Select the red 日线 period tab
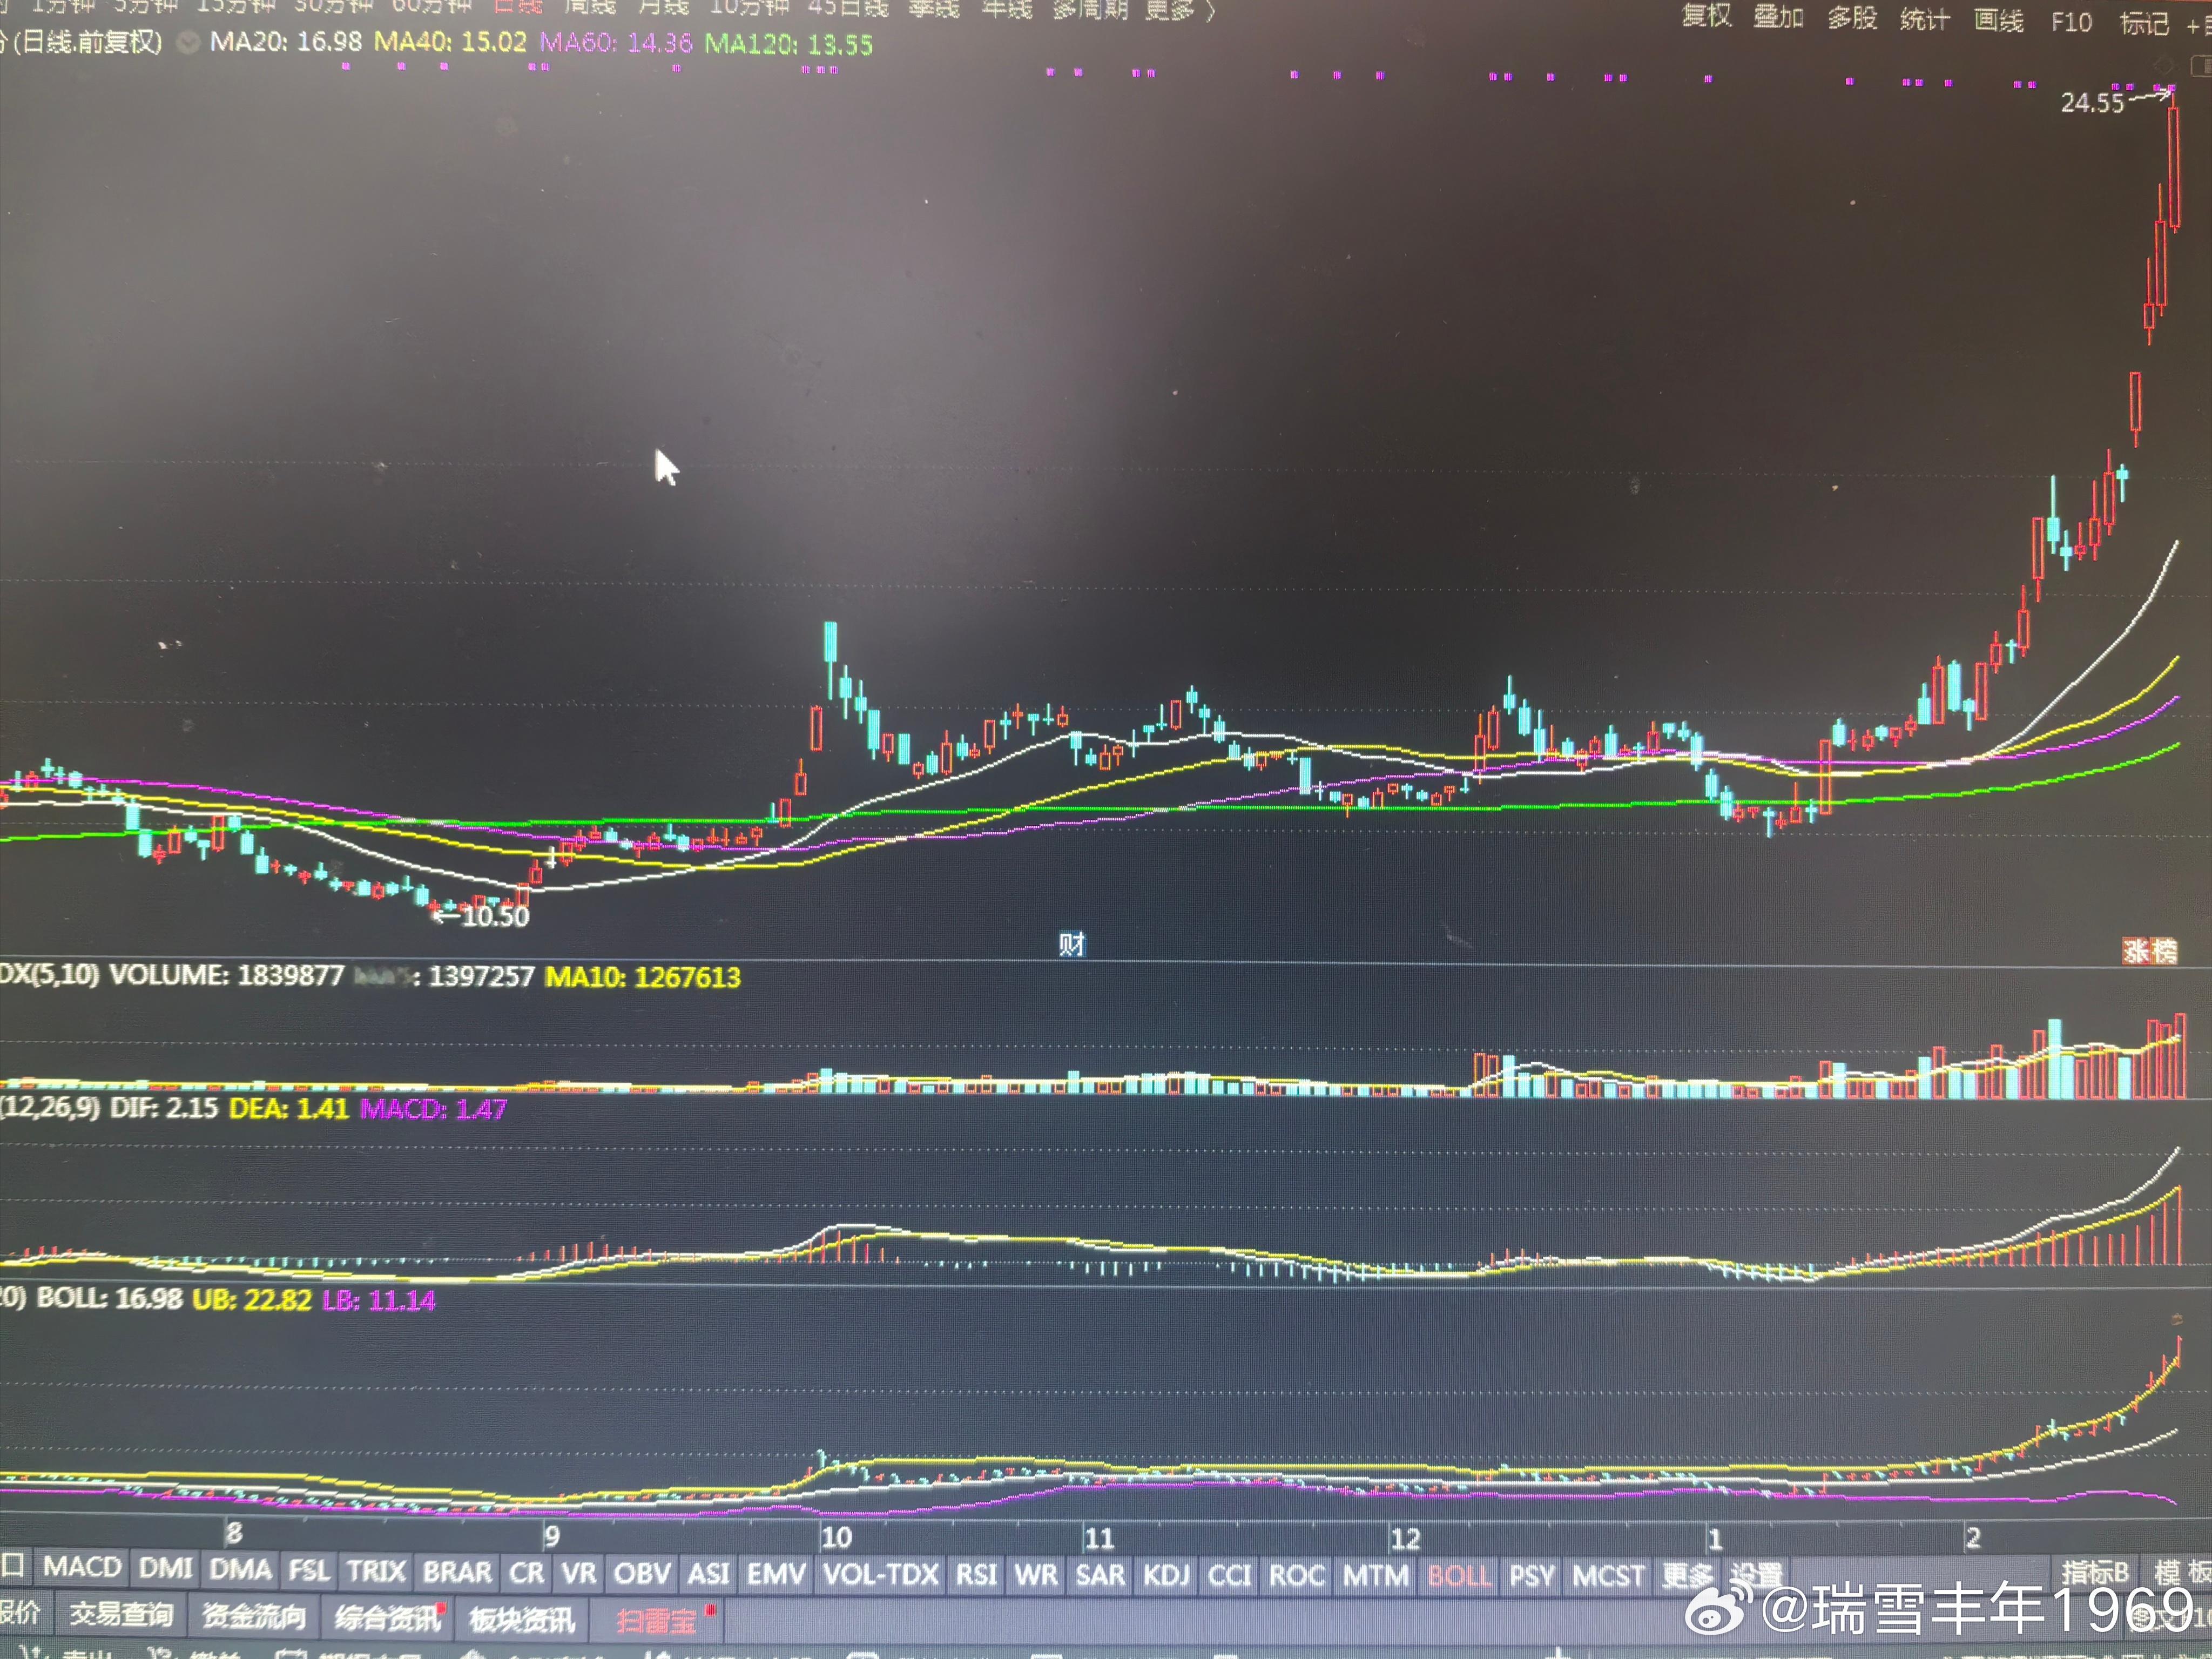Screen dimensions: 2212x1659 click(517, 6)
